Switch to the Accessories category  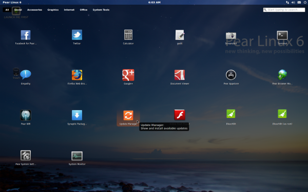pos(34,10)
